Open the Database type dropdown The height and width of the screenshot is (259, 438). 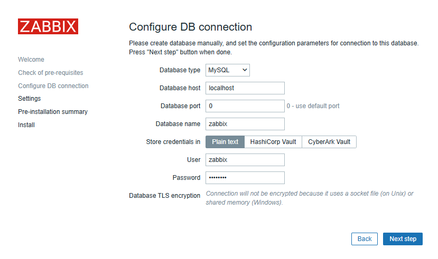227,70
